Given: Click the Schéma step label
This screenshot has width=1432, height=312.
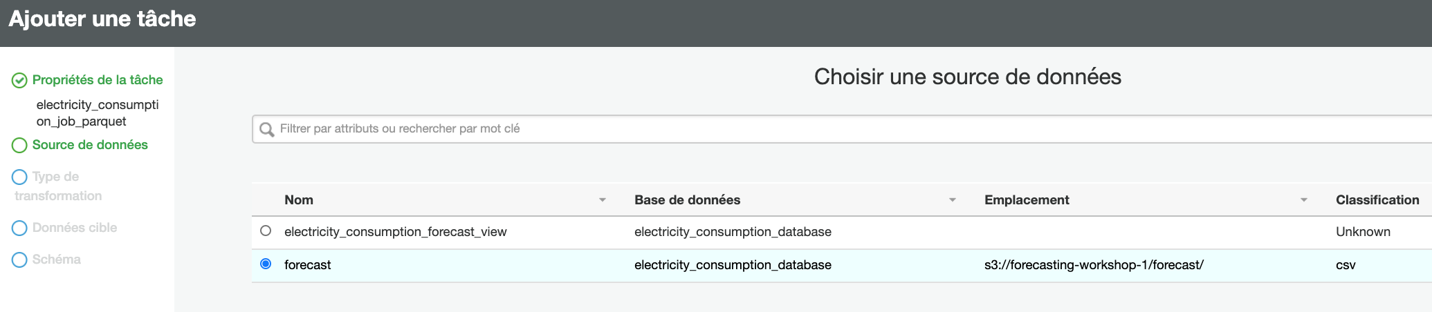Looking at the screenshot, I should pyautogui.click(x=57, y=260).
